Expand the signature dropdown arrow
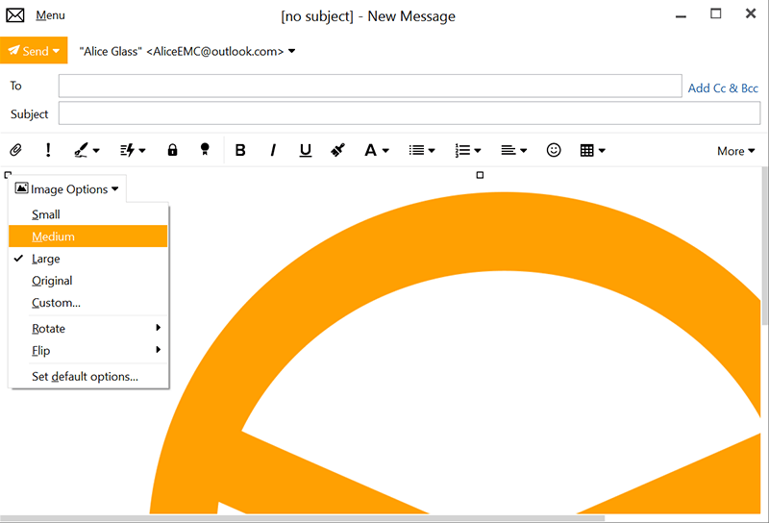Viewport: 769px width, 523px height. click(x=96, y=151)
